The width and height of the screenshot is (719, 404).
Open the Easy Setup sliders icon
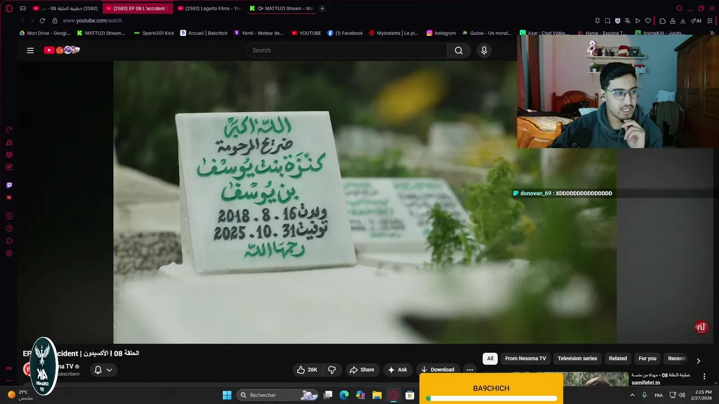click(x=710, y=21)
